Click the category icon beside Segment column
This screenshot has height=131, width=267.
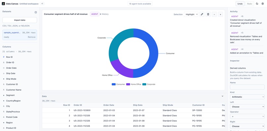[x=4, y=95]
